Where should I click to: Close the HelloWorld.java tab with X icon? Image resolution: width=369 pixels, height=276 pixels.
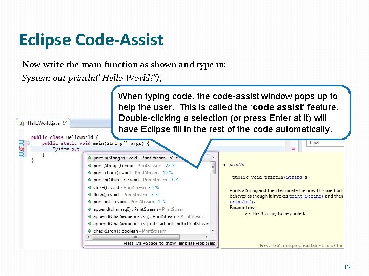point(65,123)
